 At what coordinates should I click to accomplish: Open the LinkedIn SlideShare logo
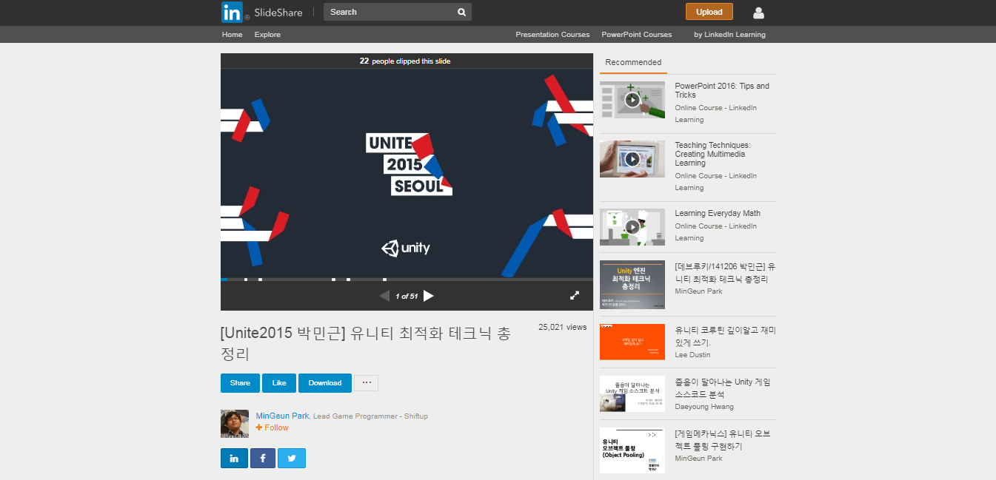261,12
